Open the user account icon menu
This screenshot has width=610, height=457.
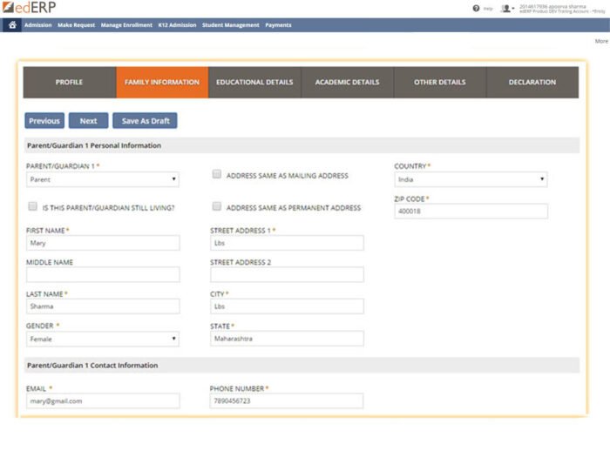[507, 8]
